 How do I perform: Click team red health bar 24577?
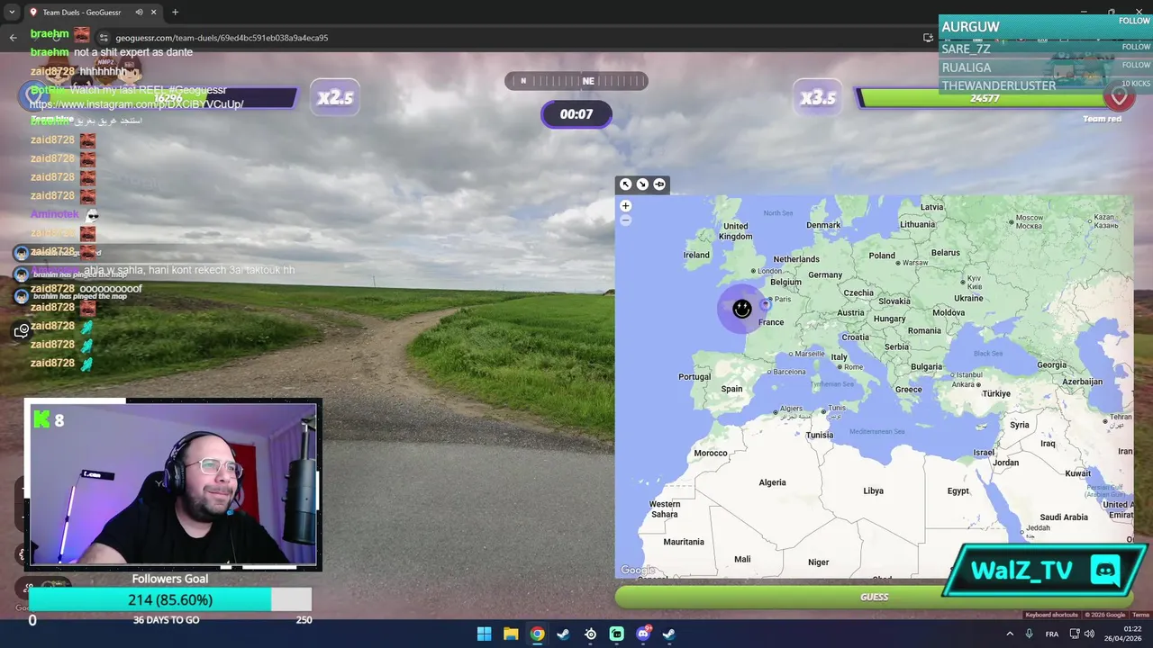tap(985, 98)
